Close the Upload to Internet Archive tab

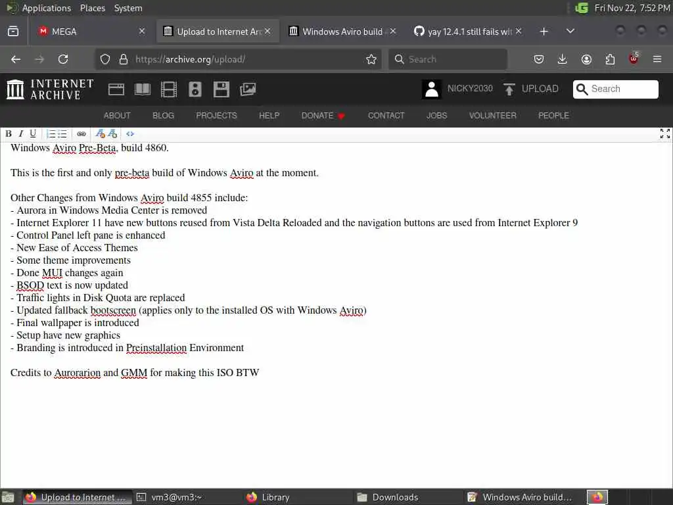point(267,32)
